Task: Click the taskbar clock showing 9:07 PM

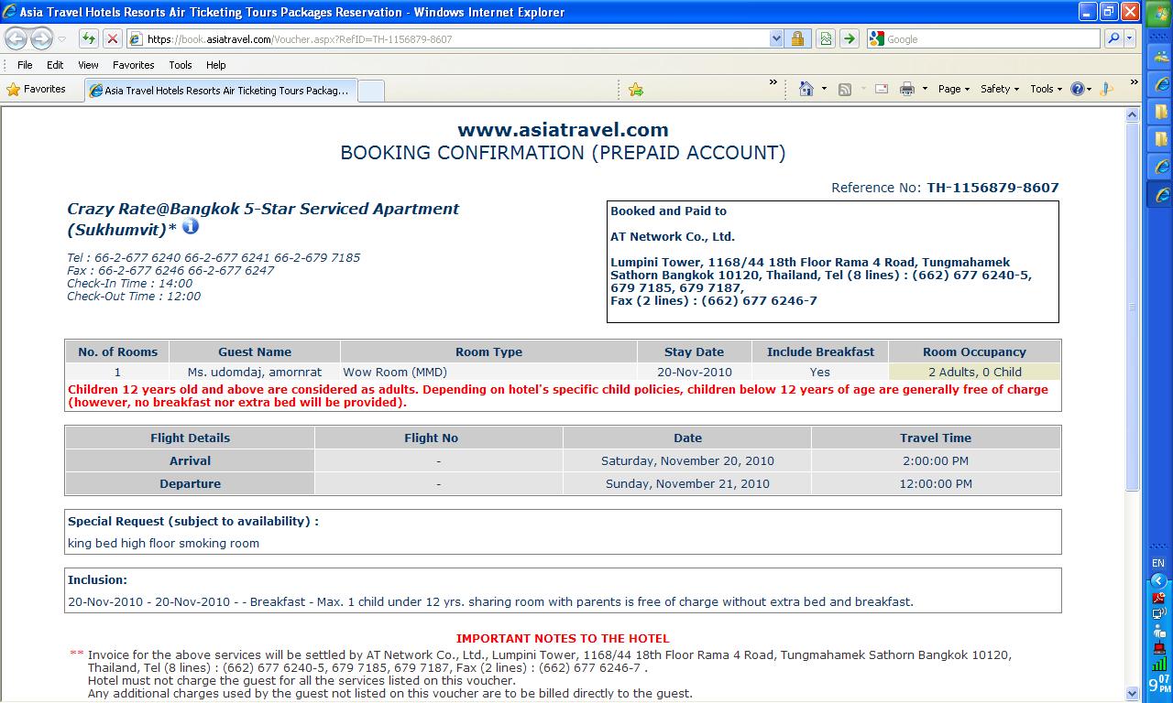Action: 1159,685
